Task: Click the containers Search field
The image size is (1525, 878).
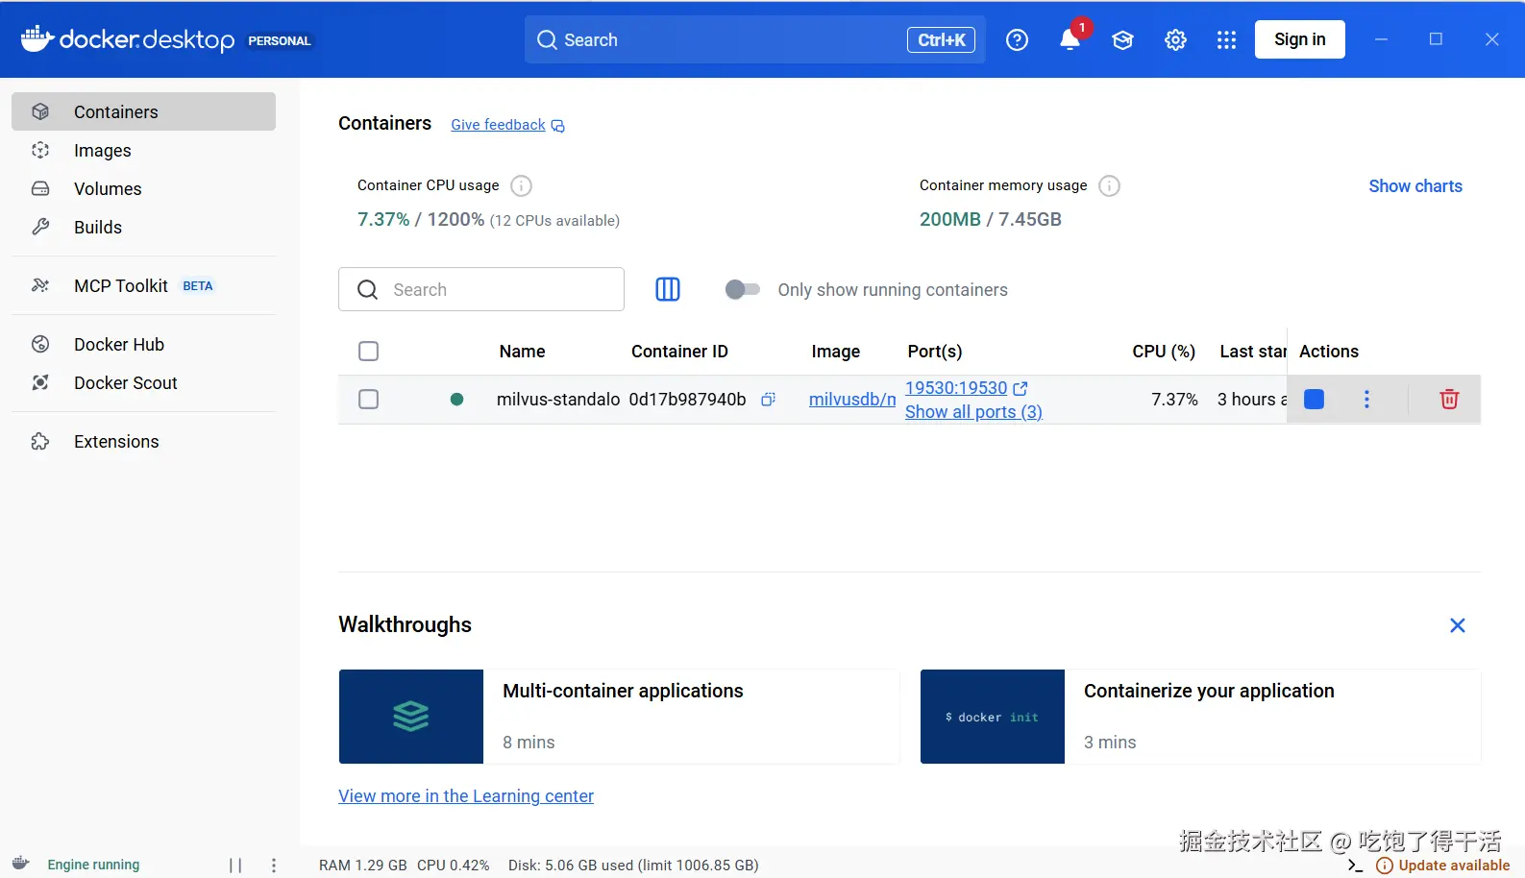Action: (481, 289)
